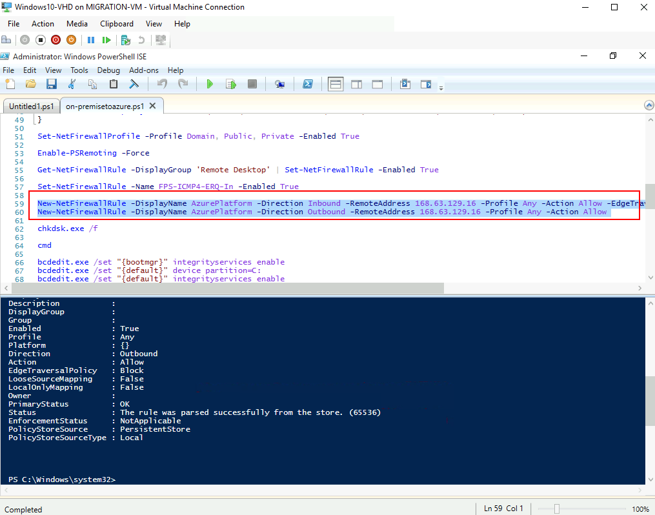Screen dimensions: 655x515
Task: Save the script with the floppy icon
Action: [52, 84]
